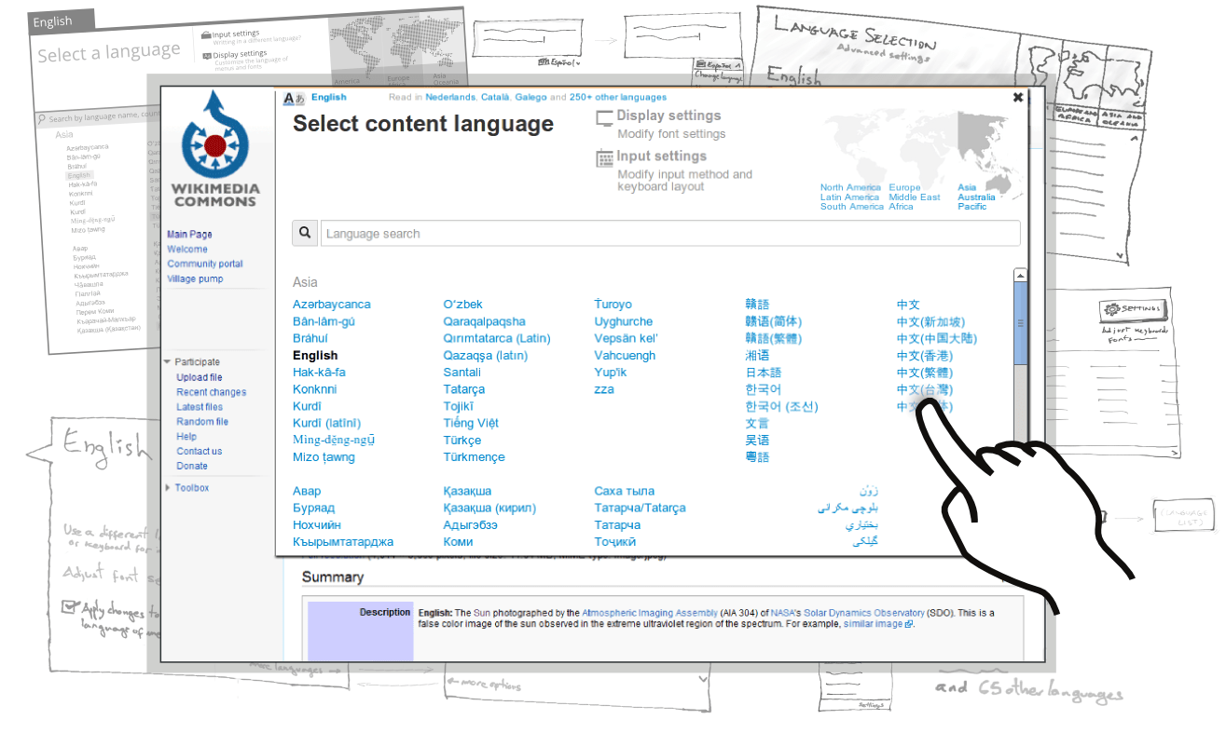This screenshot has height=733, width=1226.
Task: Choose Qaraqalpaqsha language
Action: pos(484,321)
